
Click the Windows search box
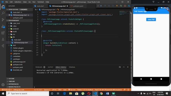tap(28, 94)
